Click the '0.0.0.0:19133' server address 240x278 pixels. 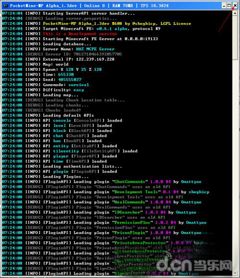[x=141, y=39]
